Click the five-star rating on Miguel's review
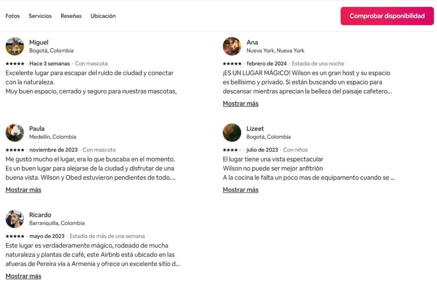Screen dimensions: 437x281 [x=15, y=64]
